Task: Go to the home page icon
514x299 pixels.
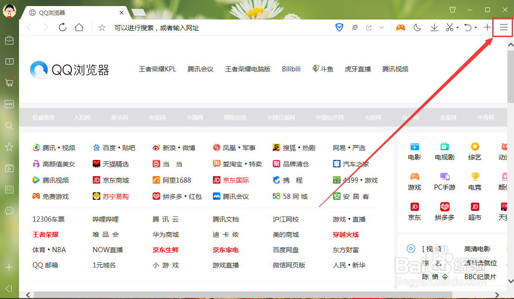Action: pos(79,27)
